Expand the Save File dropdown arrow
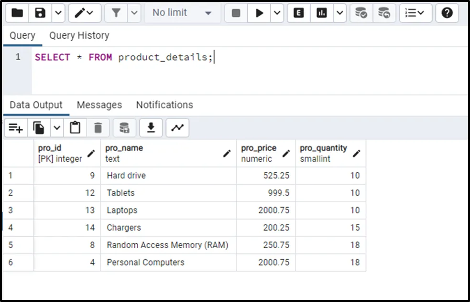The width and height of the screenshot is (470, 302). [57, 13]
